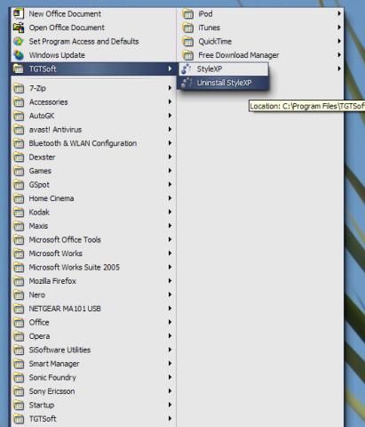
Task: Click the StyleXP program icon
Action: (x=186, y=68)
